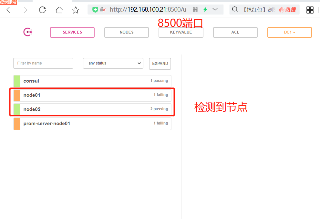Click the green security shield icon
Viewport: 320px width, 219px height.
pos(95,10)
